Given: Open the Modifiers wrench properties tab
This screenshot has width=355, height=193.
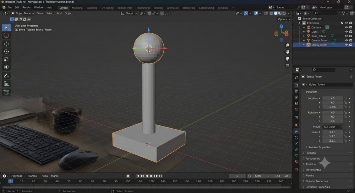Looking at the screenshot, I should coord(296,131).
